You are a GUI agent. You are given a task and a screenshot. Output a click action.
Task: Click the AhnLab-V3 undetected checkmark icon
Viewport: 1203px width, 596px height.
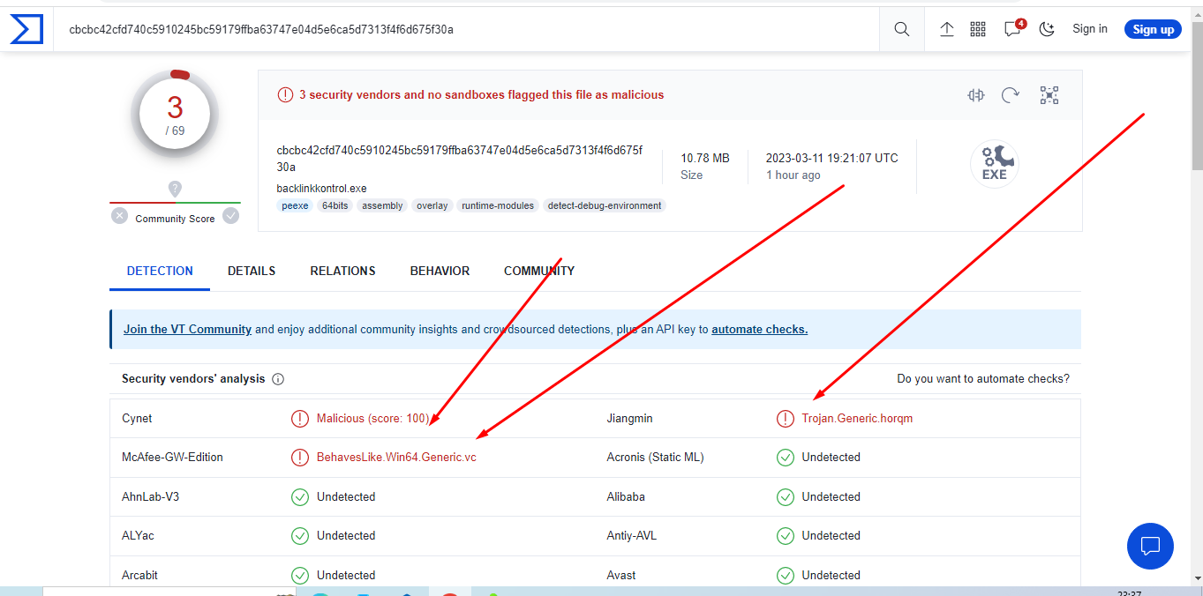pos(300,496)
